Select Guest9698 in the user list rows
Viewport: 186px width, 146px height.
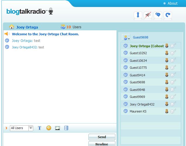151,82
